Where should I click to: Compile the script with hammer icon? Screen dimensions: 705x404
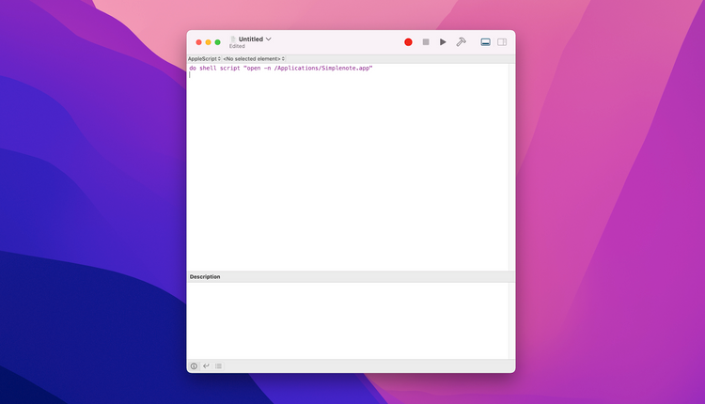point(461,41)
